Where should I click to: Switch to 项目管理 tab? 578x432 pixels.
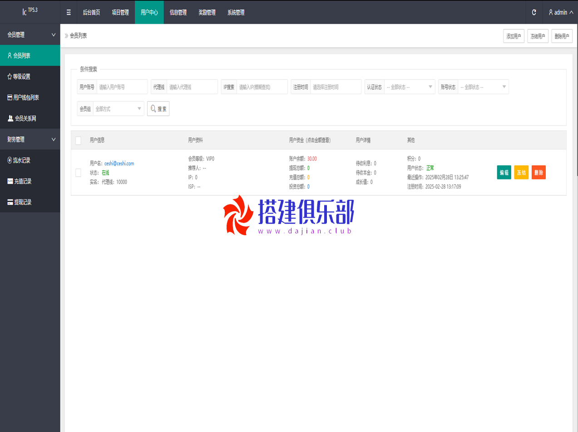click(x=120, y=12)
